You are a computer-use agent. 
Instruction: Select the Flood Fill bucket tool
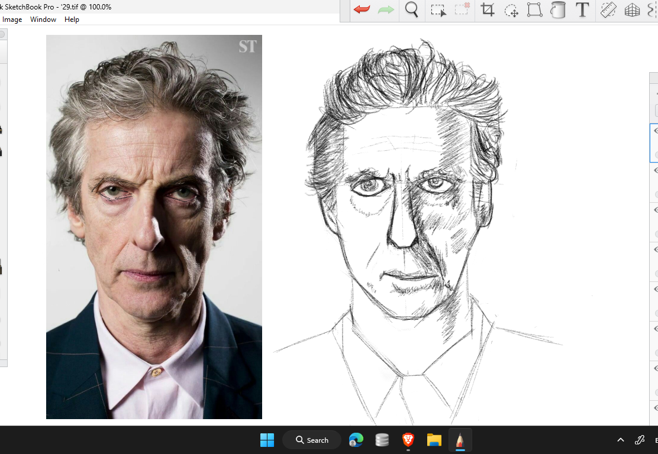pos(558,9)
